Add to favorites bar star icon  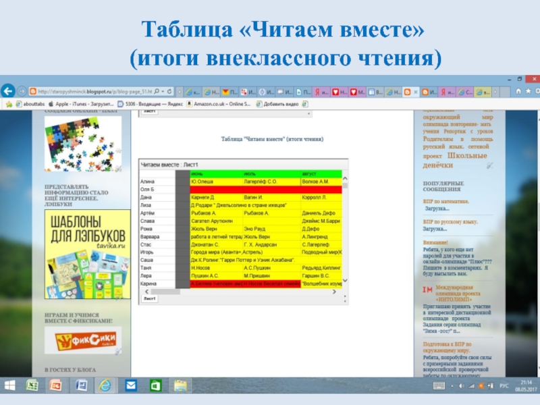click(9, 104)
